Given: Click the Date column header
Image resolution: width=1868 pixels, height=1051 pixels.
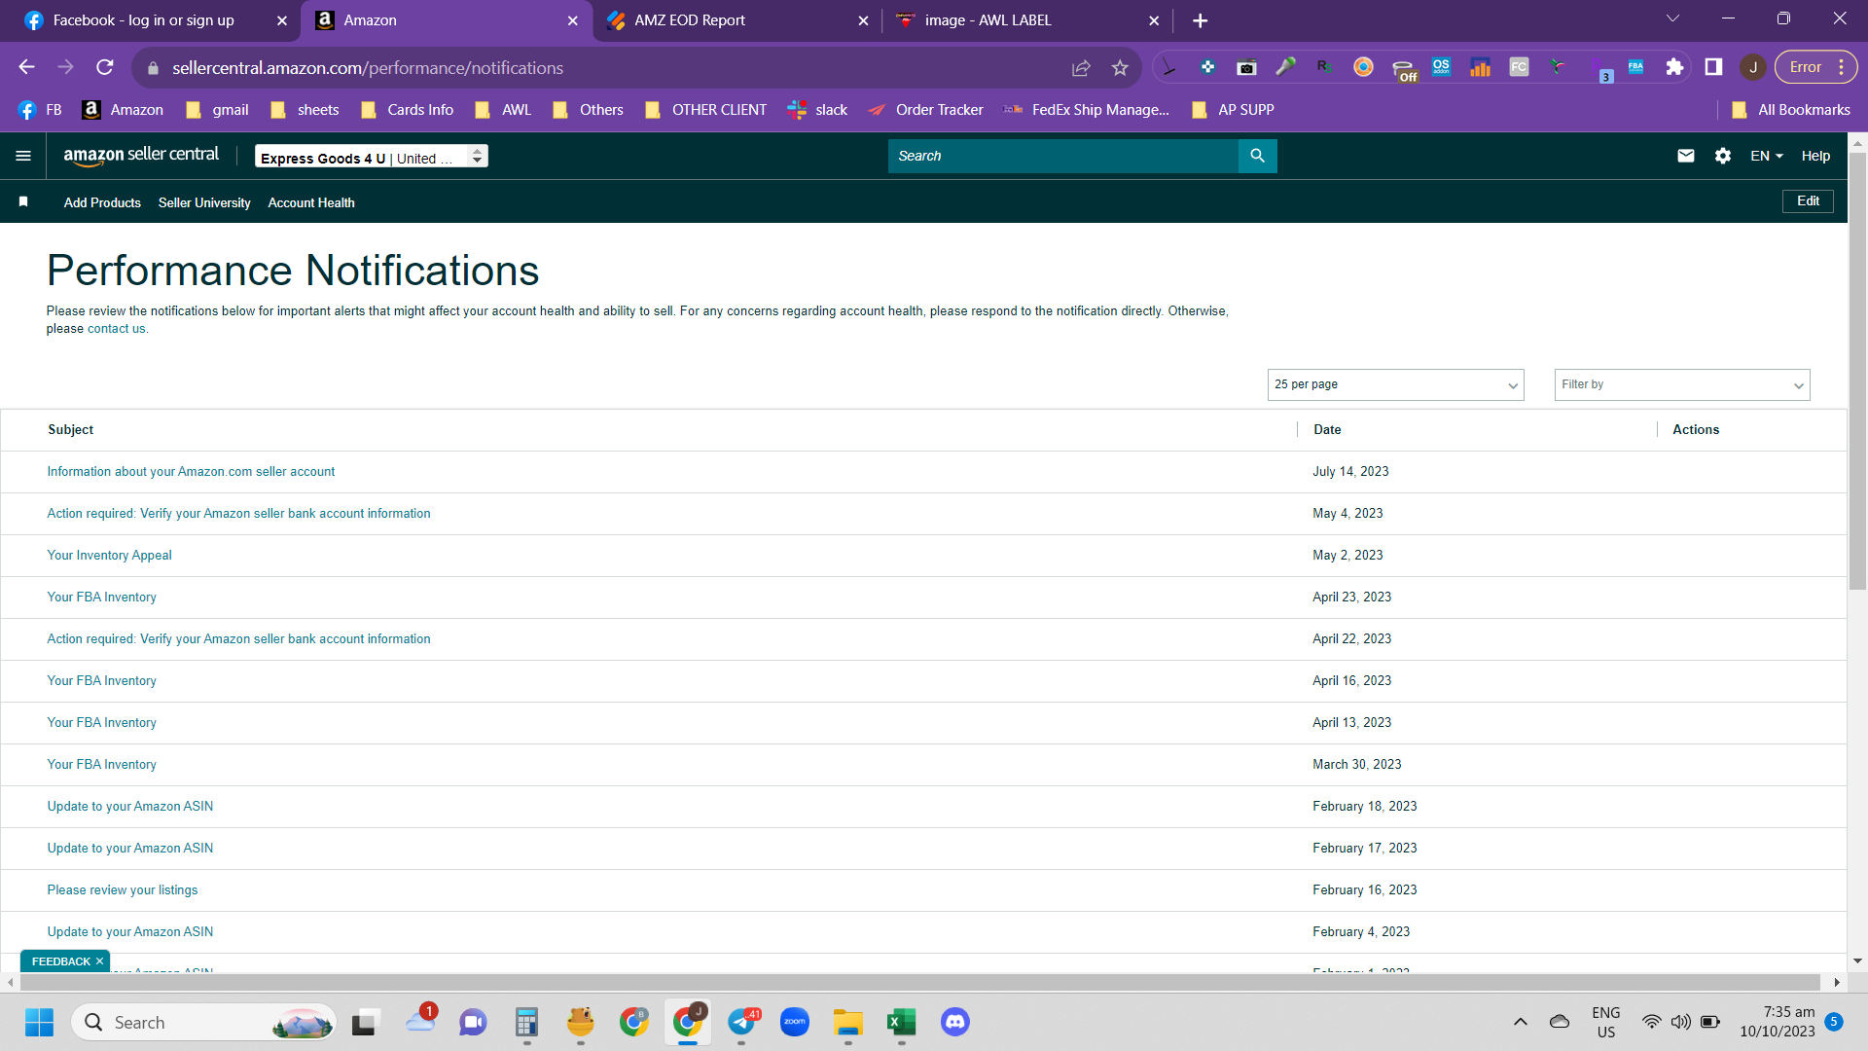Looking at the screenshot, I should 1327,430.
